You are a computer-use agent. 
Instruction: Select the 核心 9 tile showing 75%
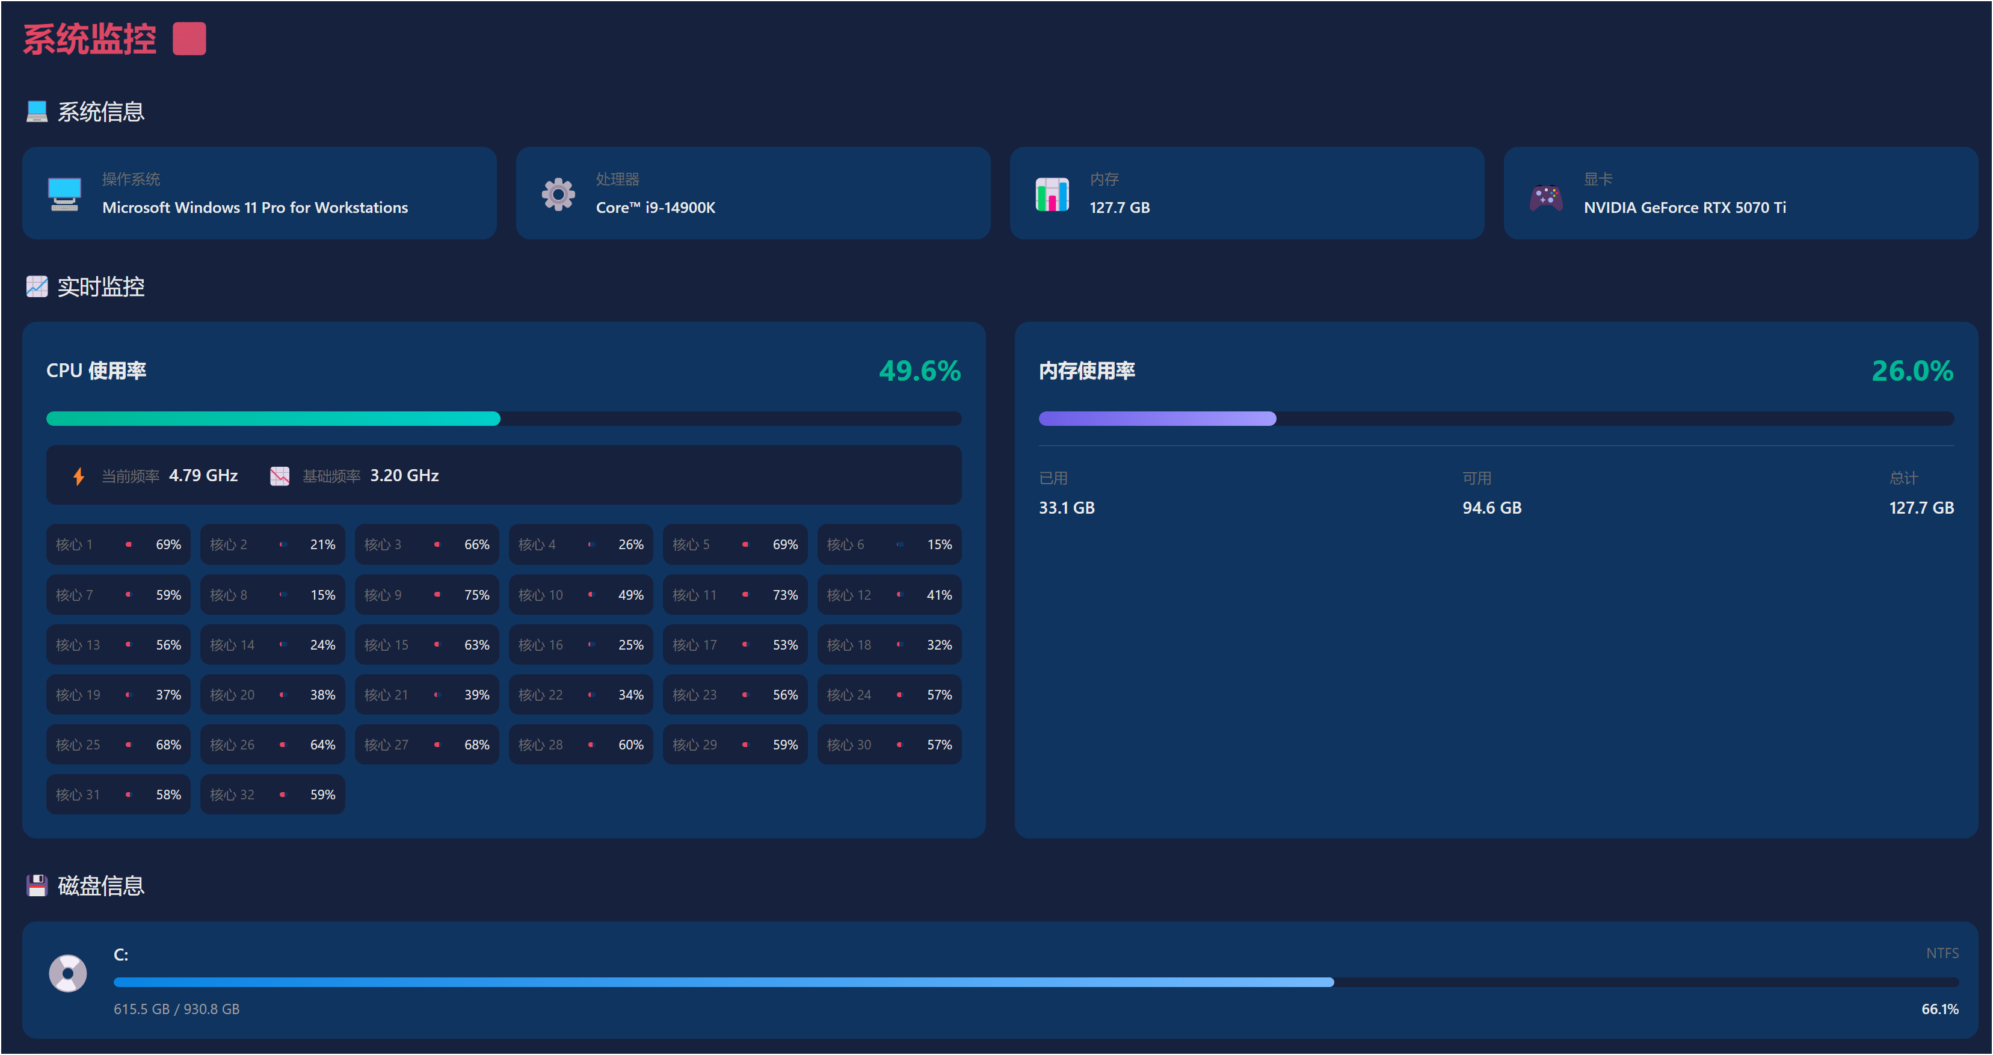pos(427,595)
